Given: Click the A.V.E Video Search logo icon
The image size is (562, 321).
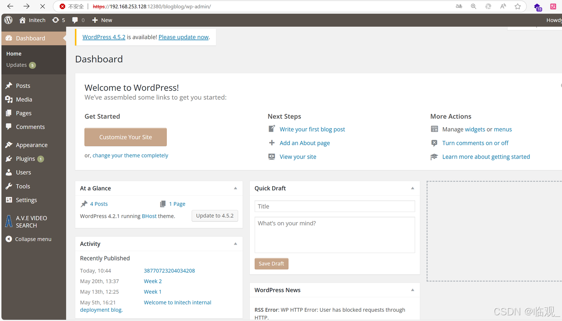Looking at the screenshot, I should pyautogui.click(x=9, y=221).
